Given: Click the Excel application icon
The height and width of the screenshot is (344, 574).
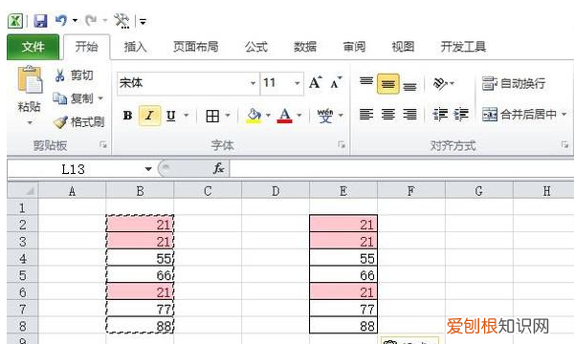Looking at the screenshot, I should pyautogui.click(x=15, y=21).
